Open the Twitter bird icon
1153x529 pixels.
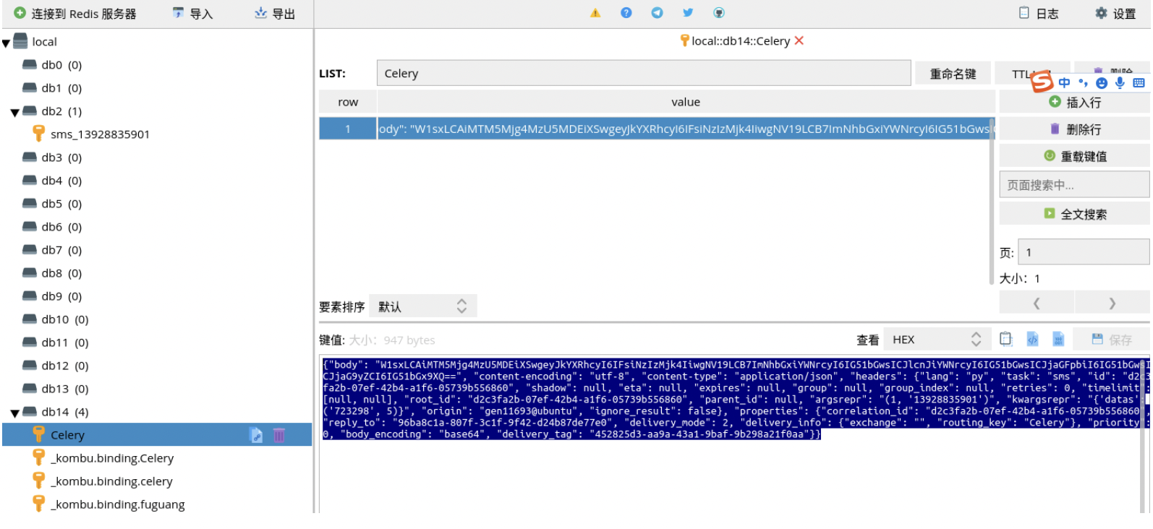tap(688, 13)
